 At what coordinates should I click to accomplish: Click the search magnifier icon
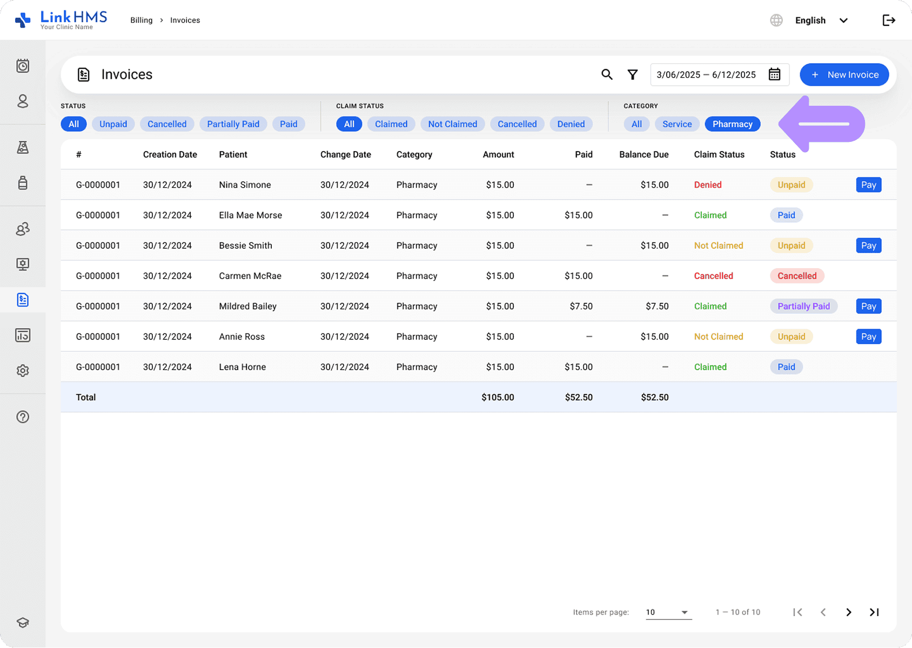607,74
